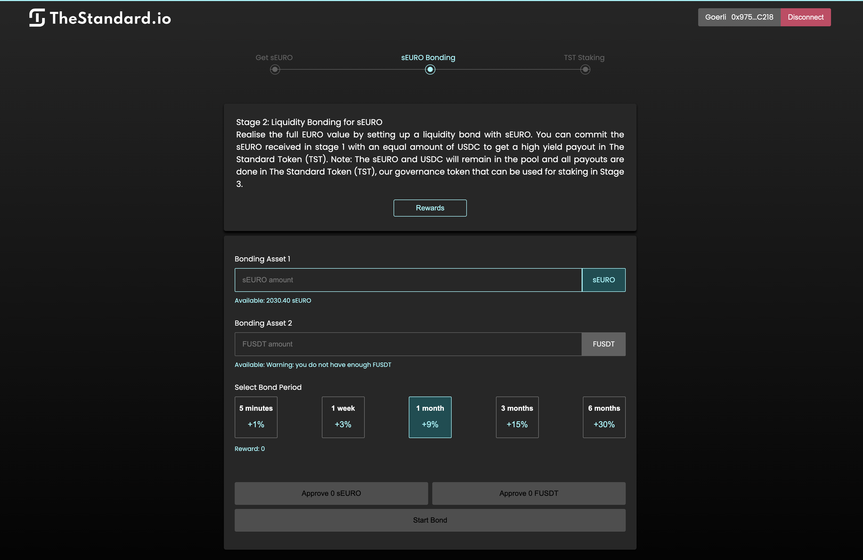The image size is (863, 560).
Task: Click the 'Bonding Asset 1' label
Action: click(263, 259)
